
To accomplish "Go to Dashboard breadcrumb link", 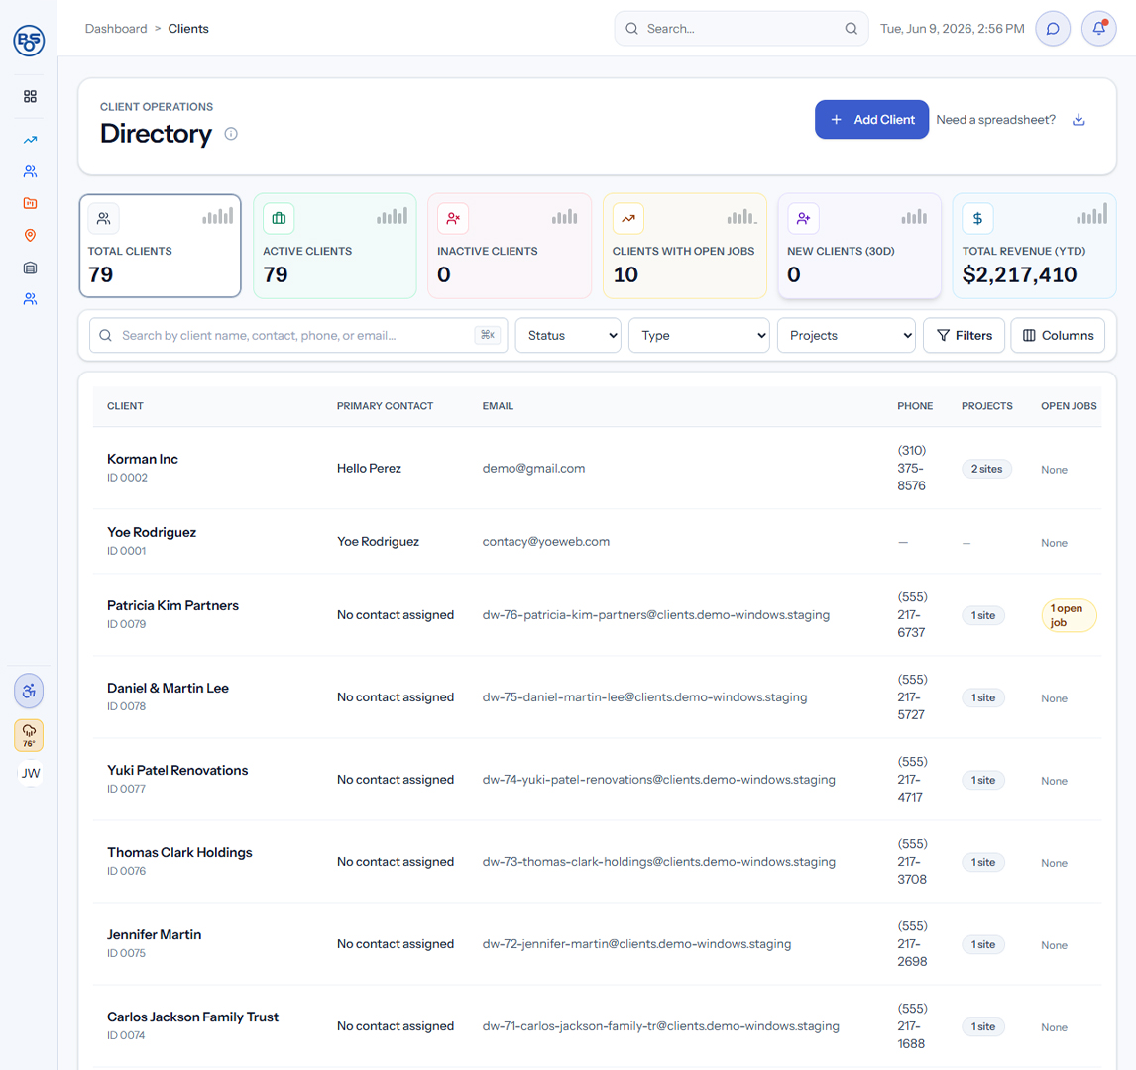I will 116,28.
